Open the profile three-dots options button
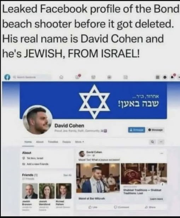180x218 pixels. pyautogui.click(x=161, y=142)
